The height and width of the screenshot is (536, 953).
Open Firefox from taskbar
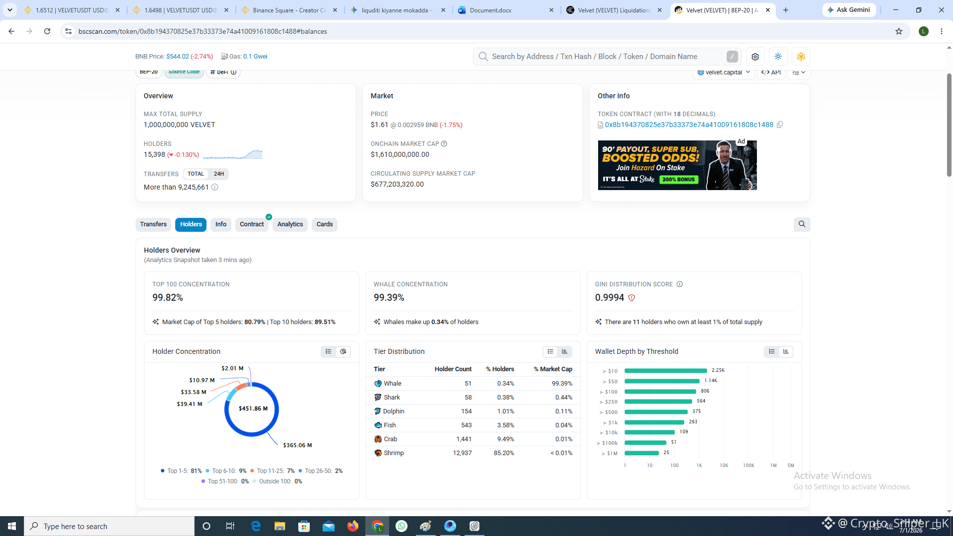353,526
